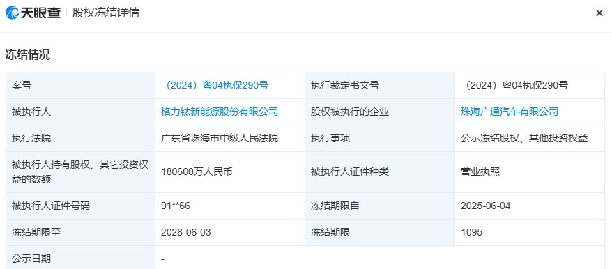Viewport: 612px width, 269px height.
Task: Click the 执行裁定书文号 label cell
Action: click(x=380, y=86)
